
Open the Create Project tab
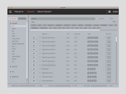pos(44,12)
